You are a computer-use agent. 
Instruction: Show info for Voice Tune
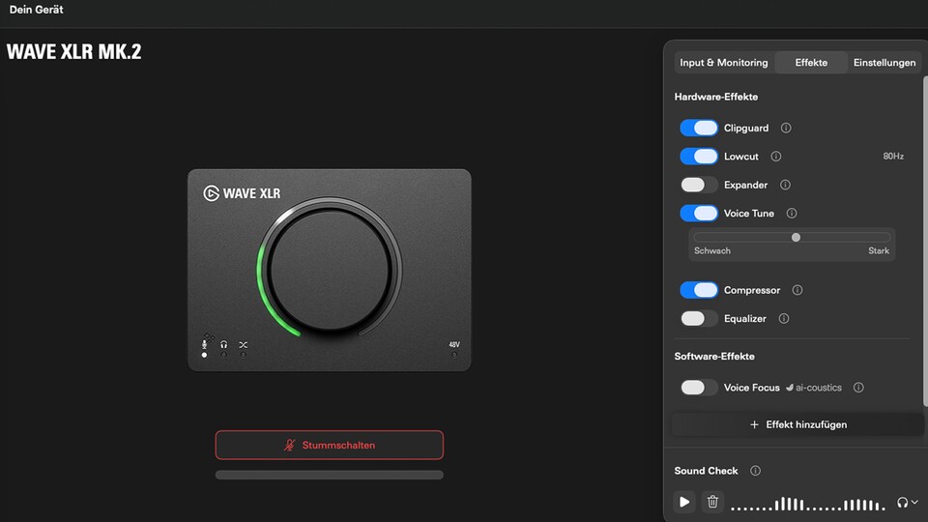tap(792, 214)
